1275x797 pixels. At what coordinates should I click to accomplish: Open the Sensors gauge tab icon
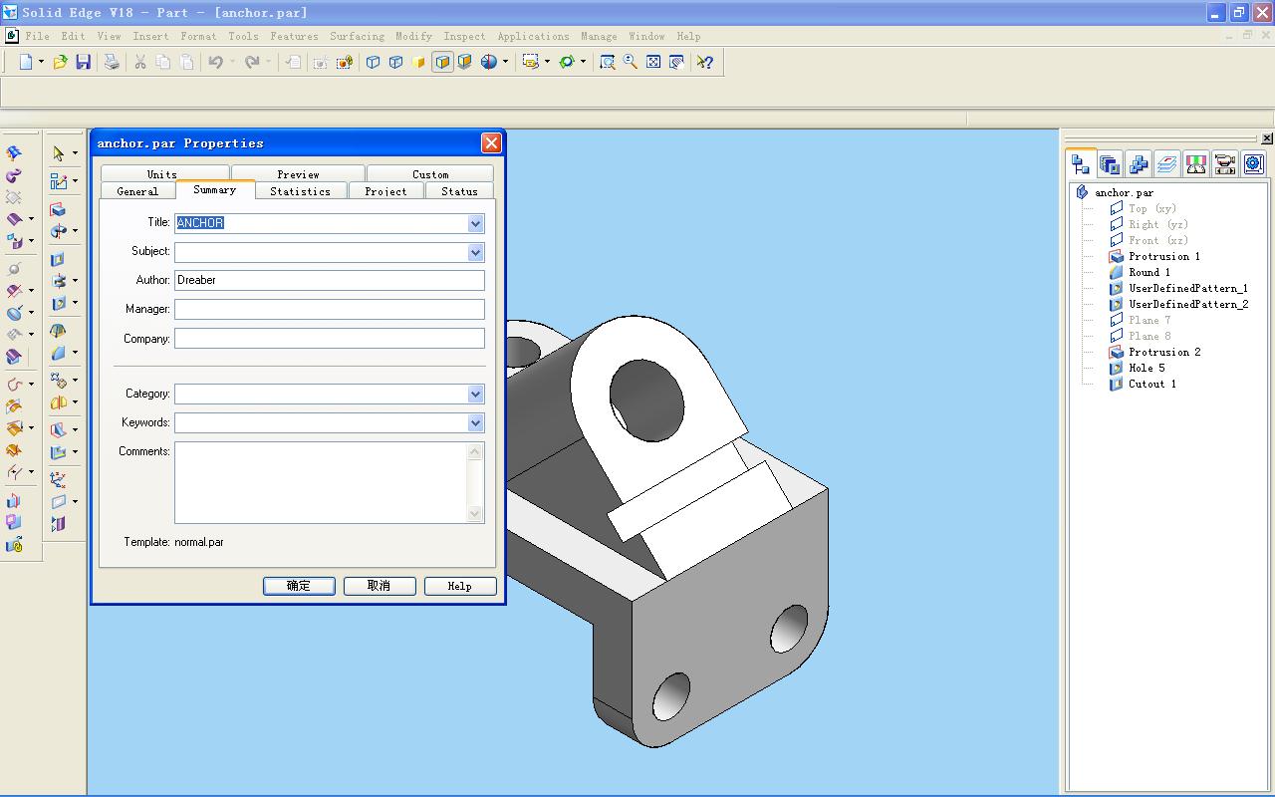click(x=1196, y=164)
